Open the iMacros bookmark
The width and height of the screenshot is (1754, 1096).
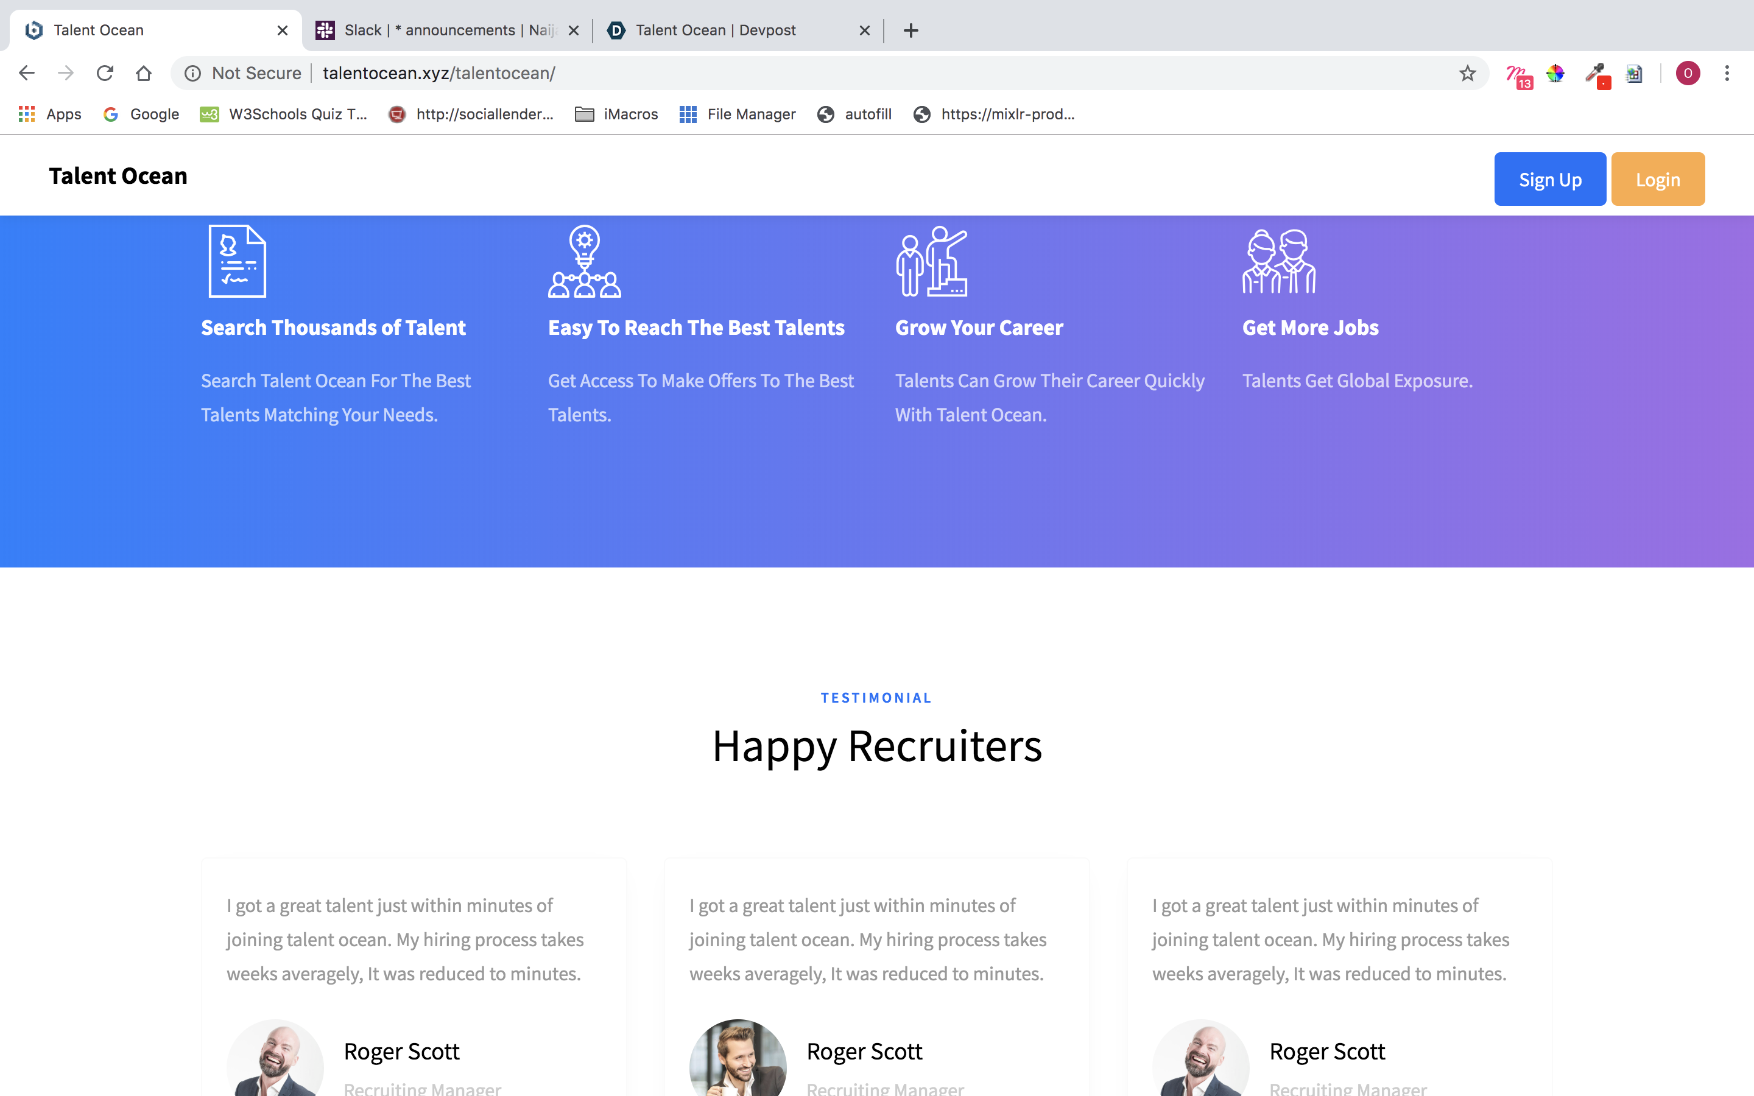(x=616, y=114)
